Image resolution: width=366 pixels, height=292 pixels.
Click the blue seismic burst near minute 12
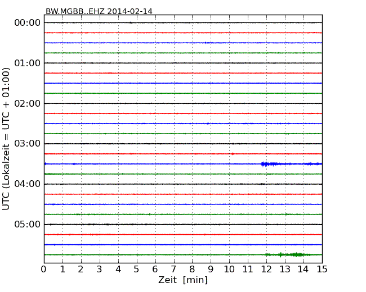[x=271, y=164]
